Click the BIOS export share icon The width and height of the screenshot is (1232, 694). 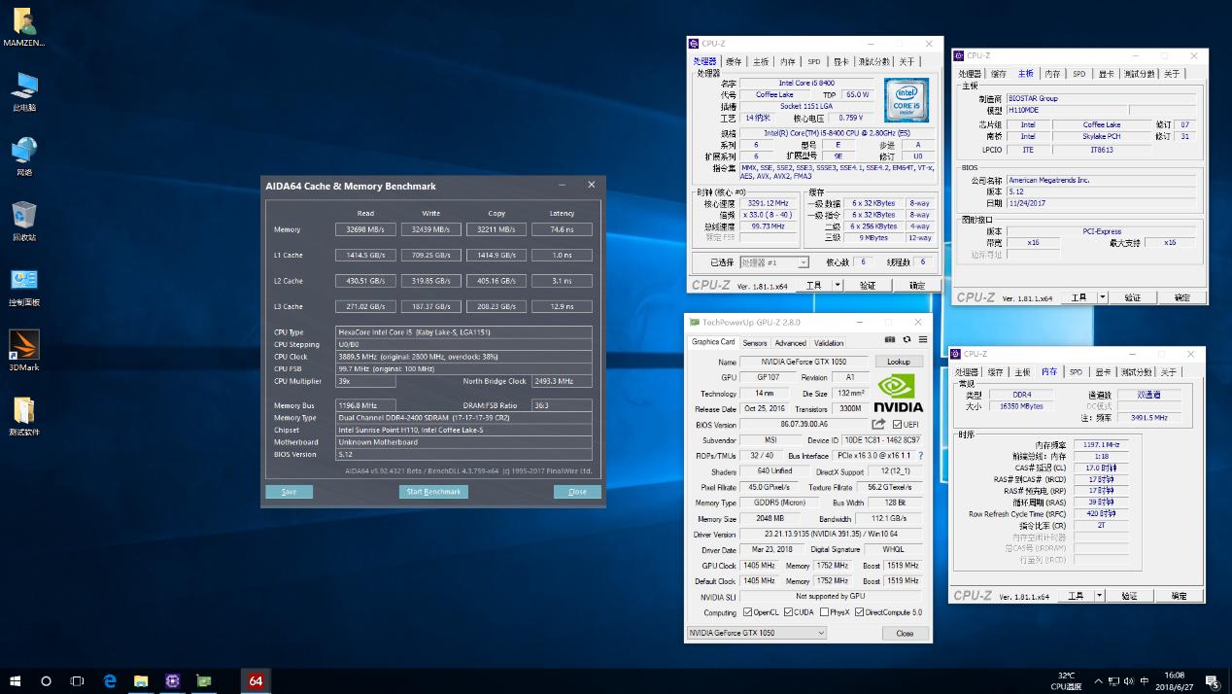(878, 425)
